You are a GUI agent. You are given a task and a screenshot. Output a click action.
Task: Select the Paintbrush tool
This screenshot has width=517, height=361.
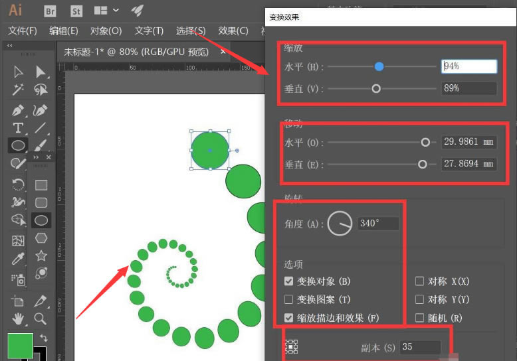point(41,145)
